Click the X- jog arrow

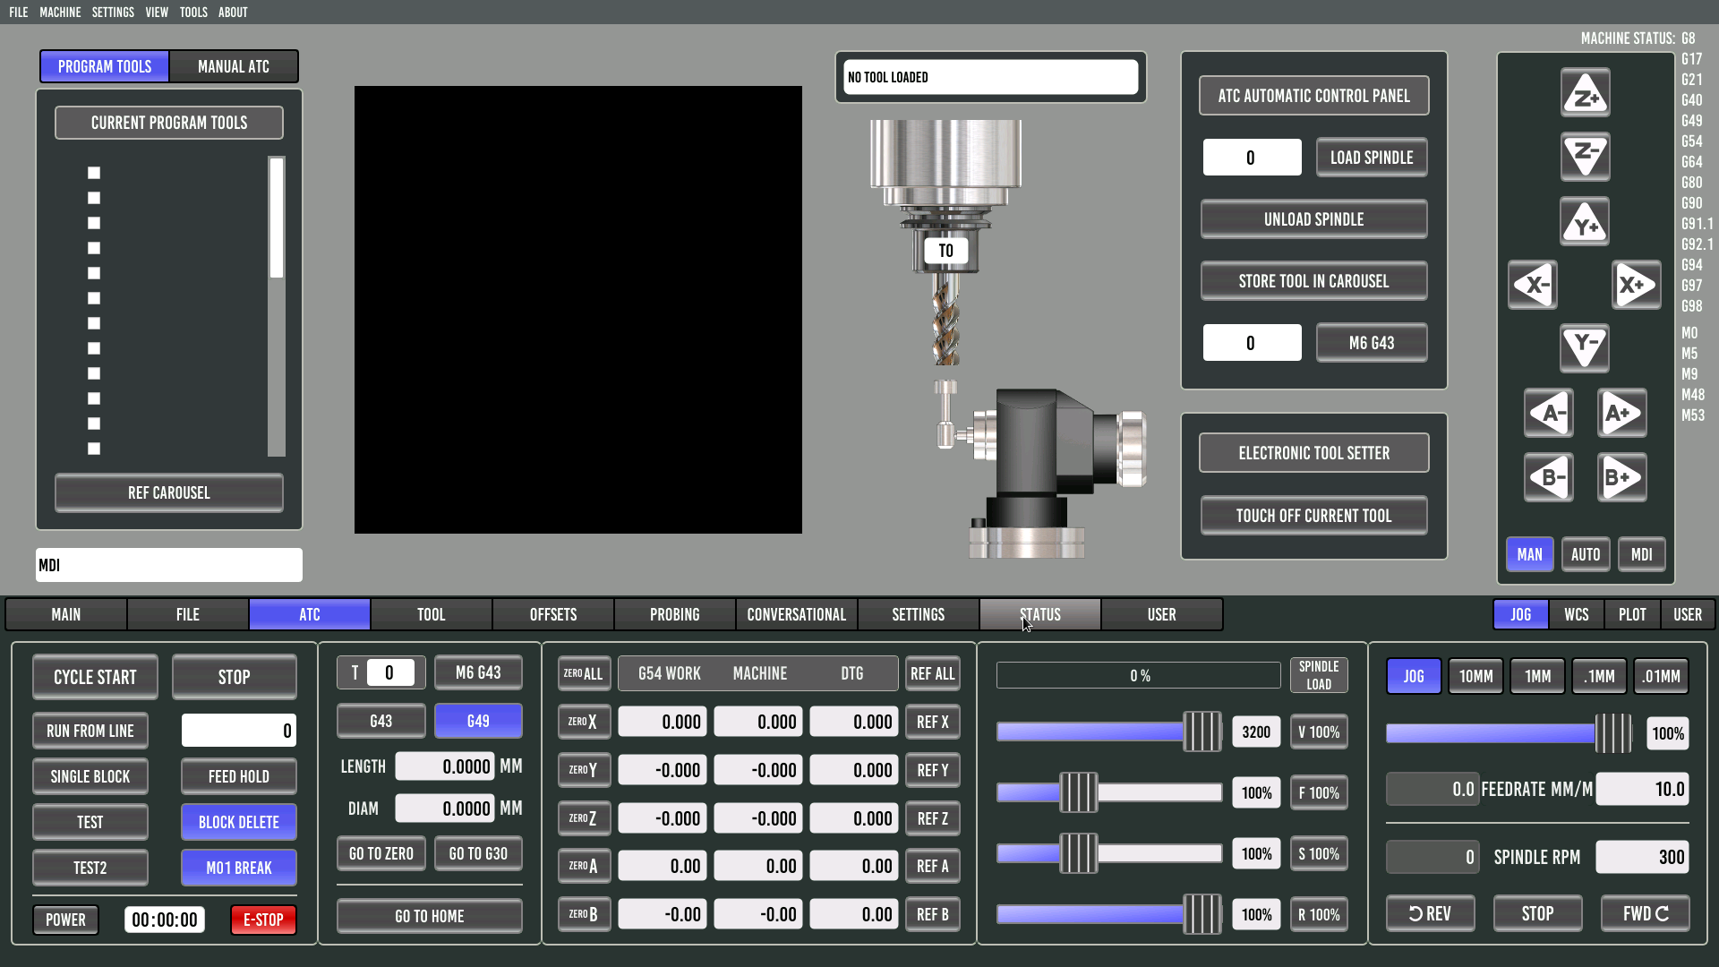[x=1533, y=286]
